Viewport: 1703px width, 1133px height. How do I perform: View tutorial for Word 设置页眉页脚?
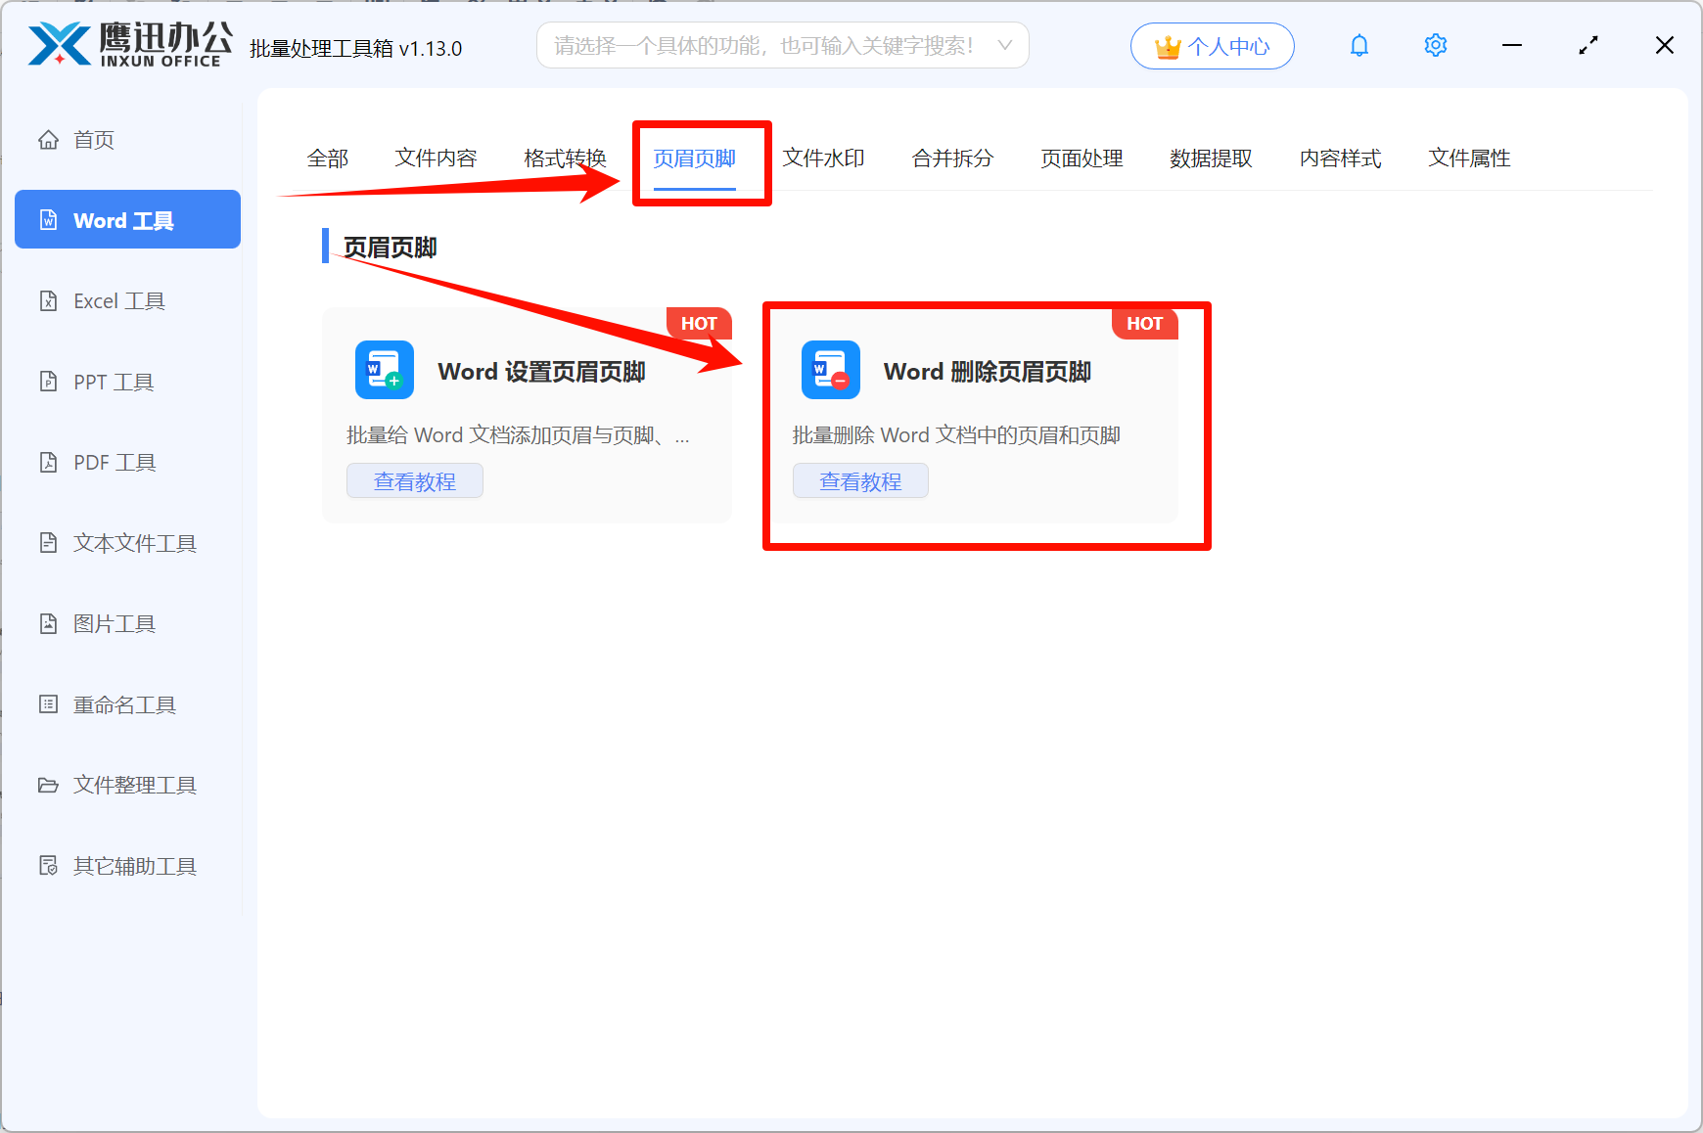click(414, 481)
